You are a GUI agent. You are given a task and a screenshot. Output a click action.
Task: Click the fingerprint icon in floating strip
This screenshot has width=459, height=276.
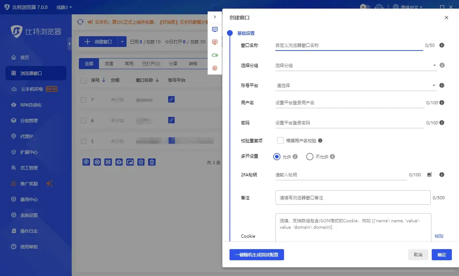click(215, 68)
